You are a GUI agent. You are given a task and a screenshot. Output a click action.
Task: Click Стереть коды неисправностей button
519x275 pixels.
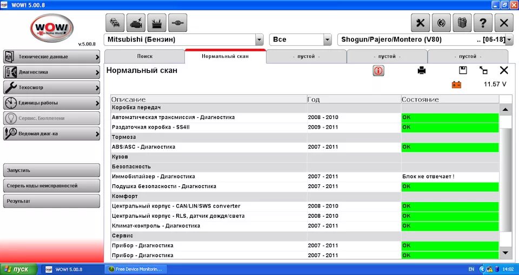[52, 186]
